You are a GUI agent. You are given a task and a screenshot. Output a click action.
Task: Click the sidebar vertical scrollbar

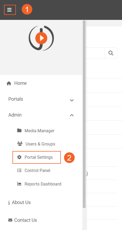pyautogui.click(x=84, y=114)
